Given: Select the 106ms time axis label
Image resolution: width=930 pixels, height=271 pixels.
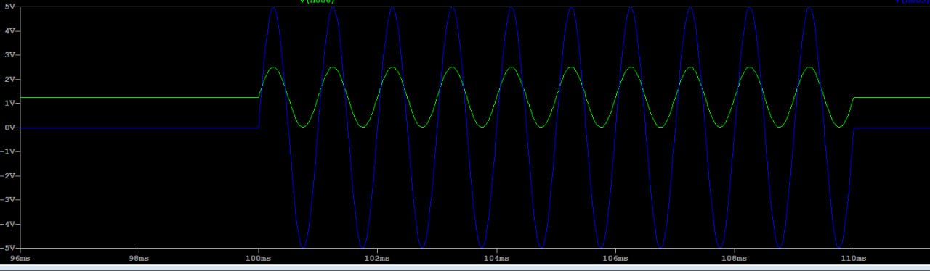Looking at the screenshot, I should [615, 257].
